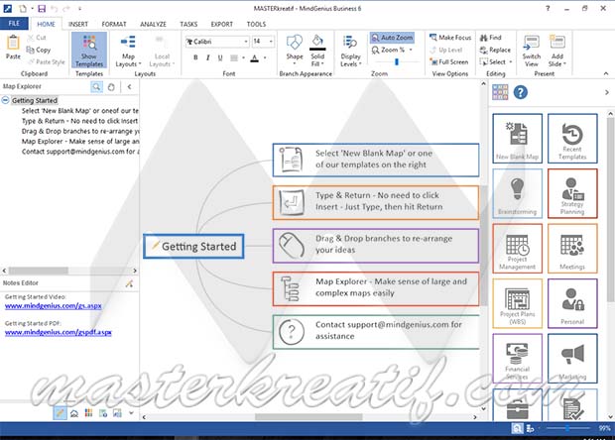Collapse the Map Explorer pane arrow

pyautogui.click(x=129, y=86)
